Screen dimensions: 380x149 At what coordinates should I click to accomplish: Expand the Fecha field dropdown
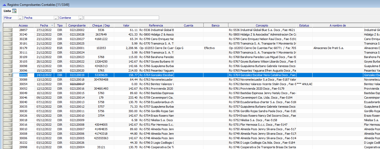point(56,18)
